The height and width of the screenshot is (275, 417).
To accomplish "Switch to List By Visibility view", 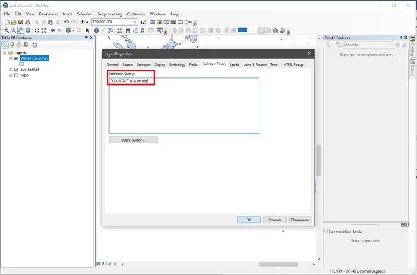I will click(19, 45).
